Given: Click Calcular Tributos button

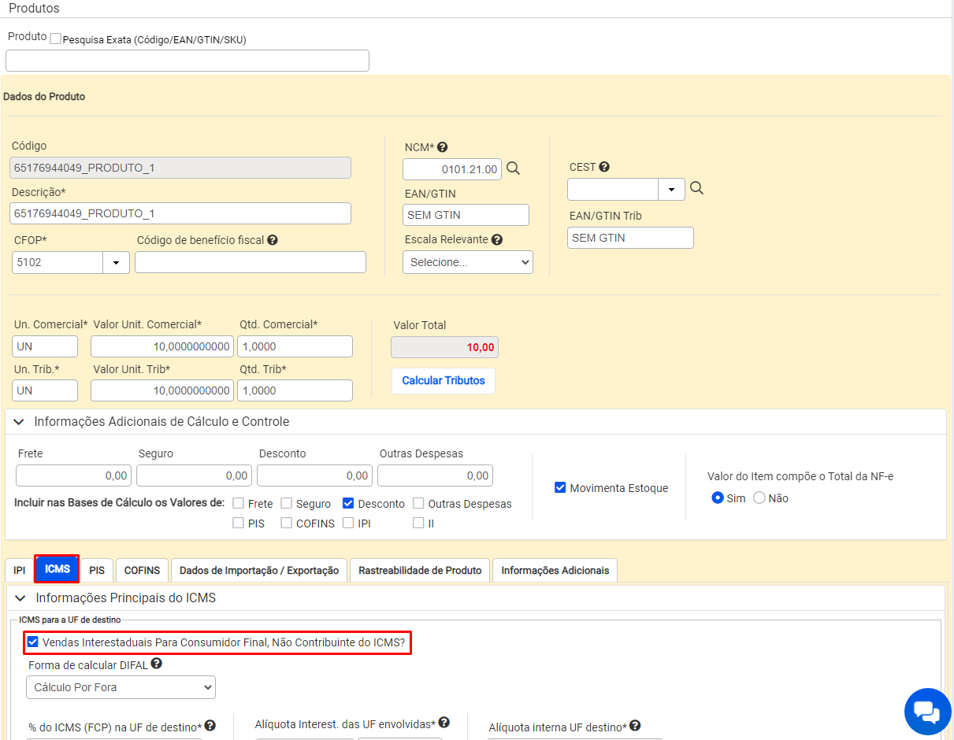Looking at the screenshot, I should (444, 380).
